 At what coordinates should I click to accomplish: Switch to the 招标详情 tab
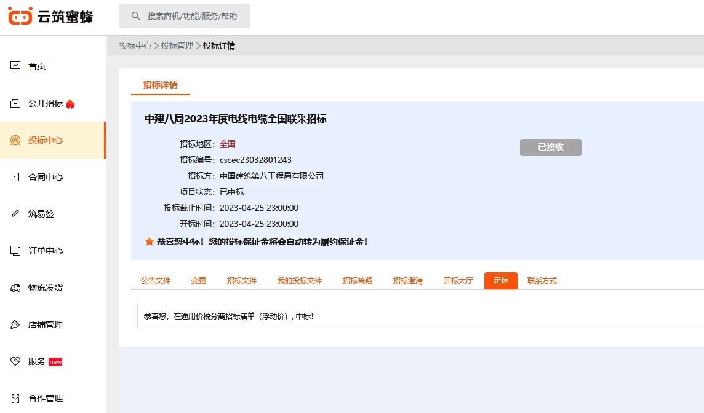coord(160,85)
